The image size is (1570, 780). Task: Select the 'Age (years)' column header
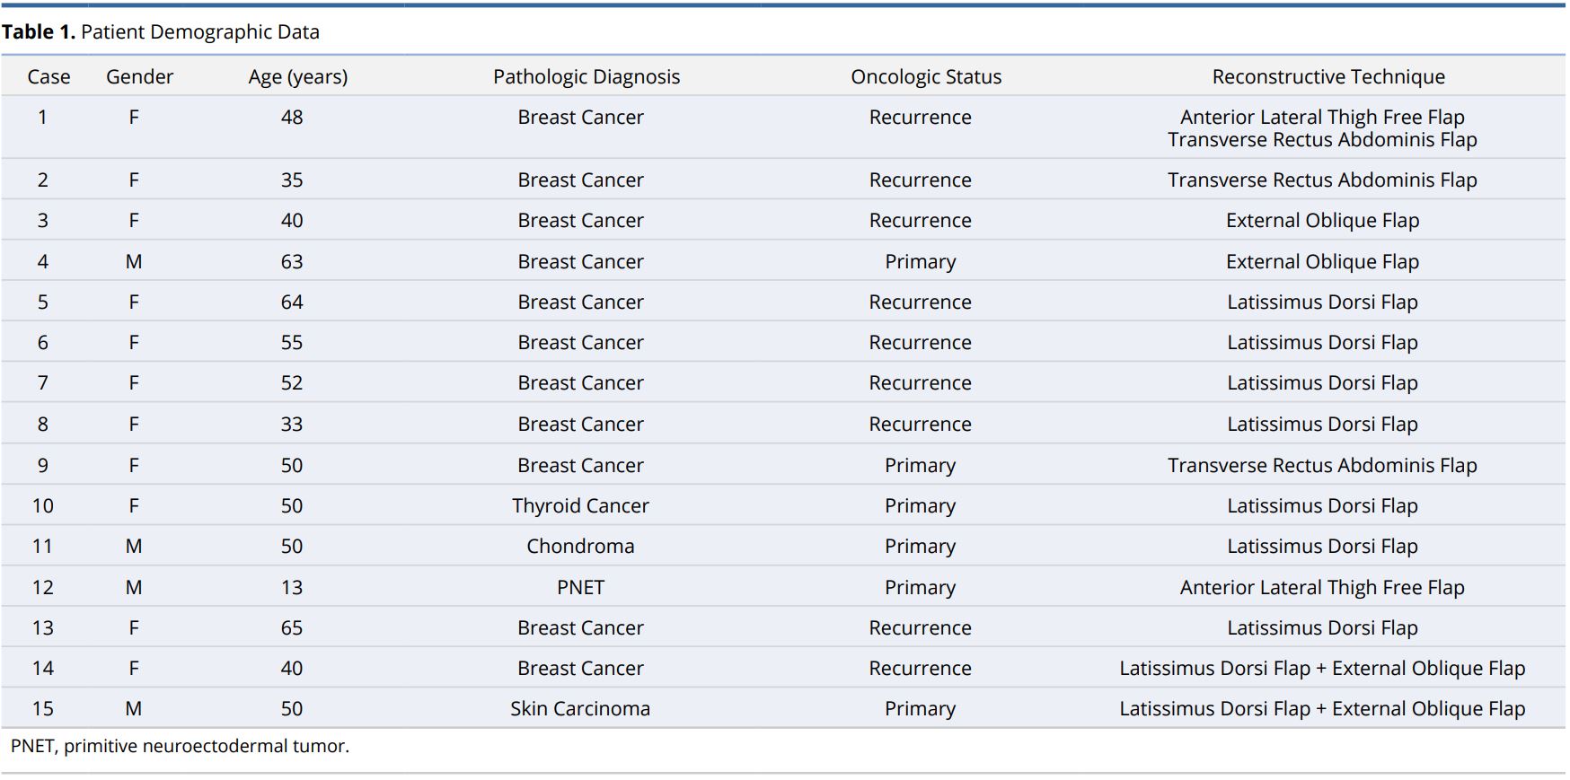[x=298, y=77]
